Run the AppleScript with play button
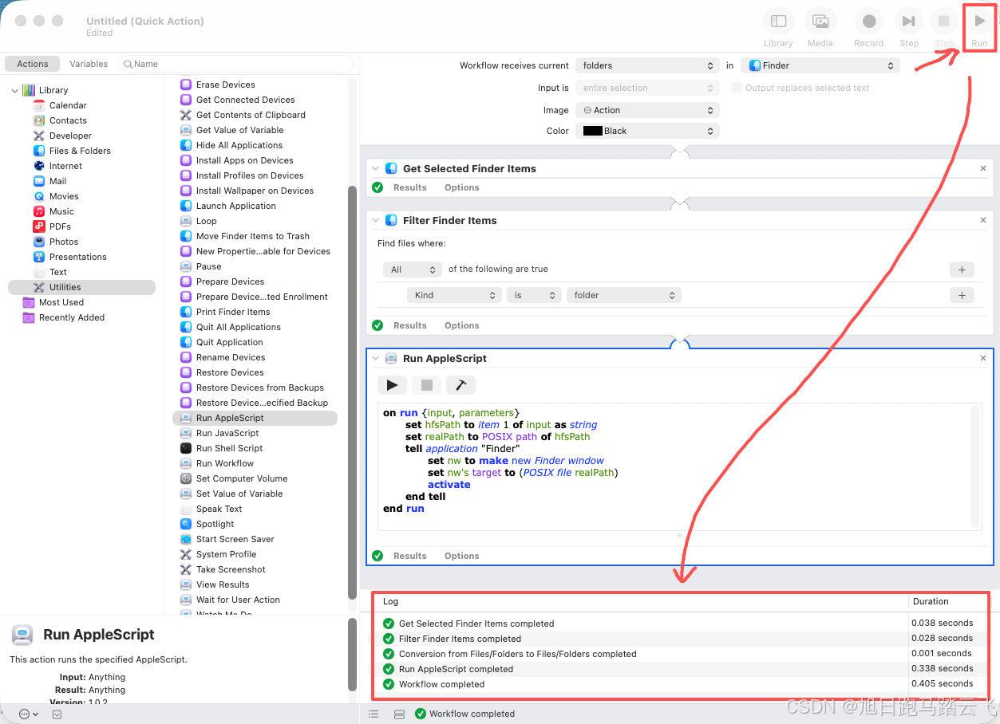Viewport: 1000px width, 724px height. point(392,385)
